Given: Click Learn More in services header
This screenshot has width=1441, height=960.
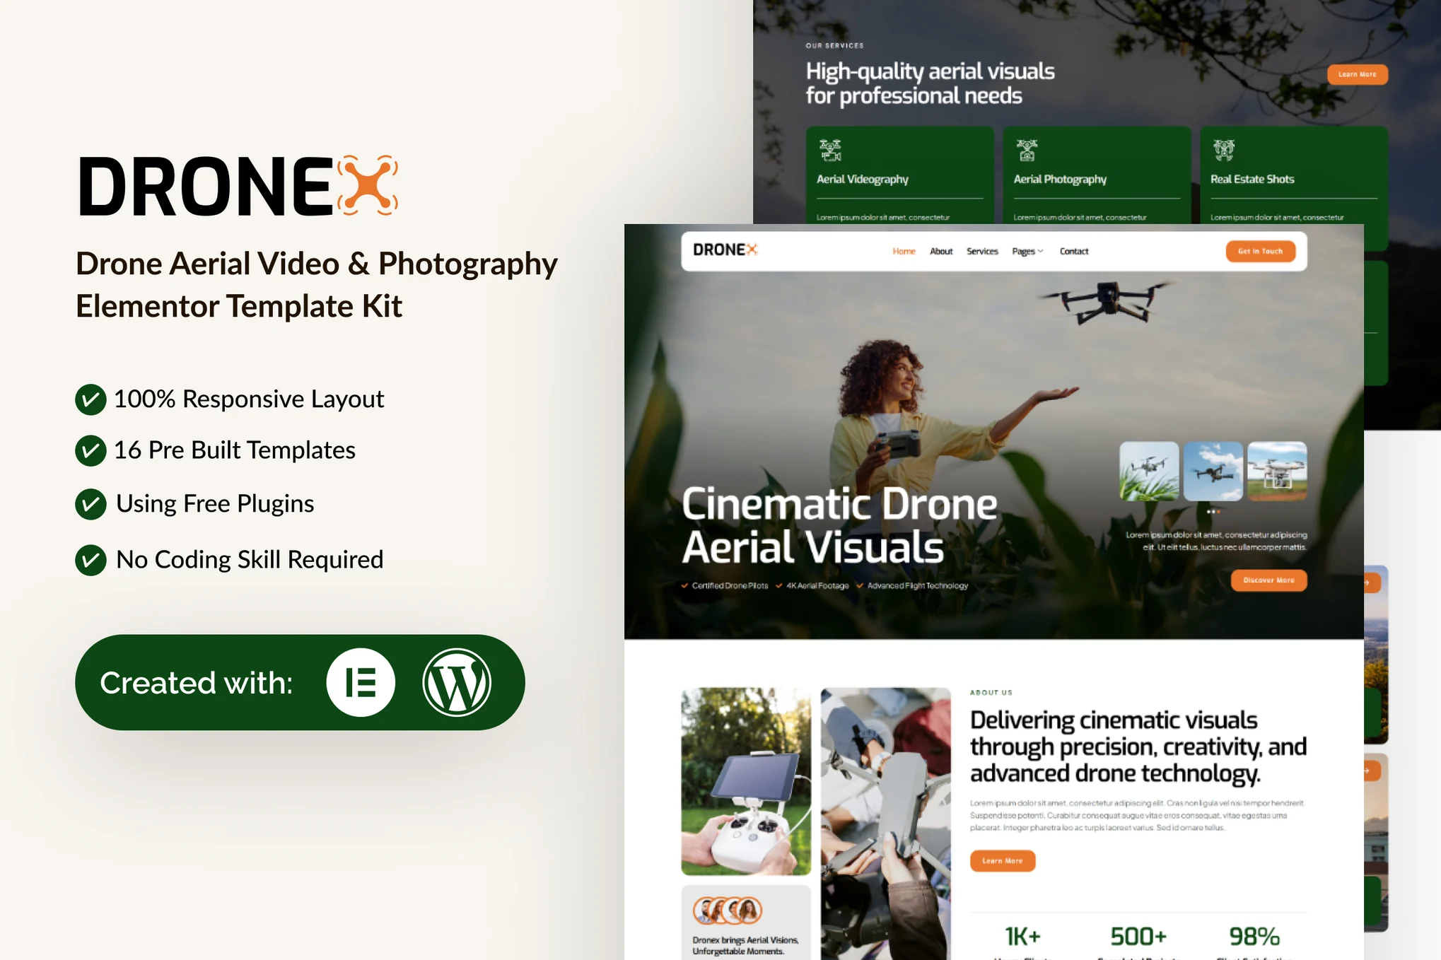Looking at the screenshot, I should click(1356, 74).
